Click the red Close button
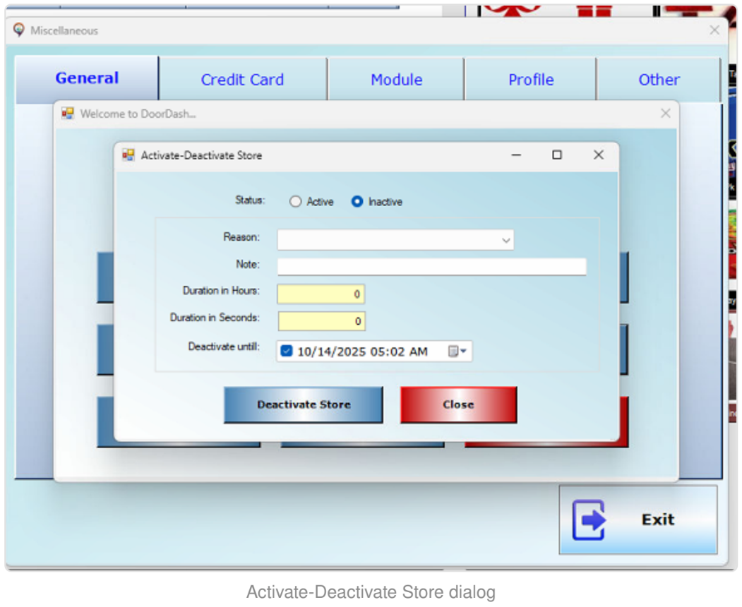The height and width of the screenshot is (607, 742). pyautogui.click(x=459, y=404)
